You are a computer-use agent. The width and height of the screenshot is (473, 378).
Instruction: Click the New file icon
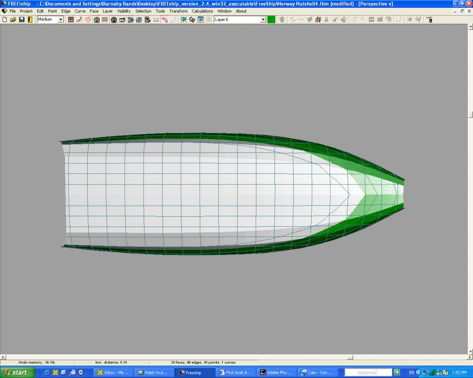(x=5, y=19)
